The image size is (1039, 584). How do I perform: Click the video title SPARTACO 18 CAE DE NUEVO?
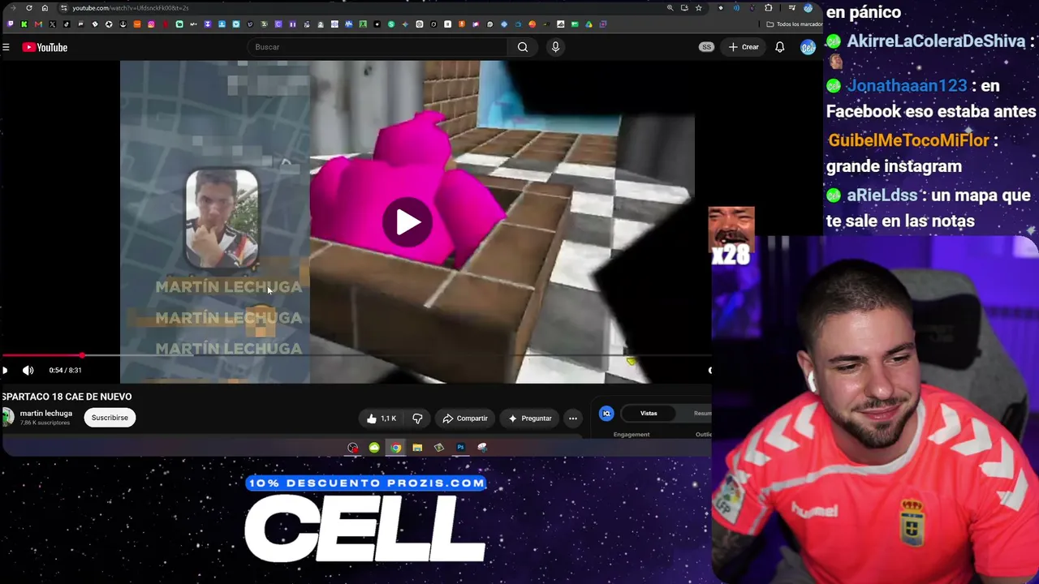(x=67, y=397)
